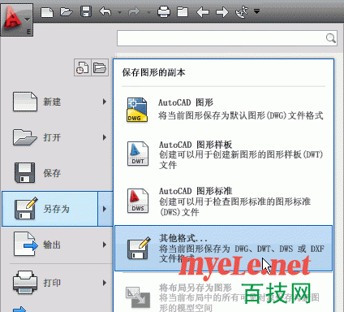
Task: Click the Undo arrow icon
Action: (x=105, y=12)
